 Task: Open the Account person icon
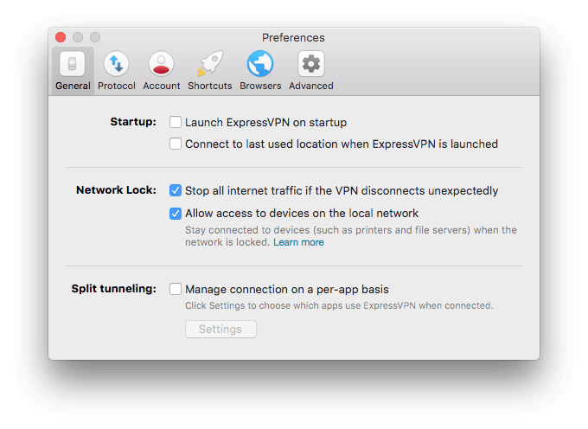click(161, 64)
